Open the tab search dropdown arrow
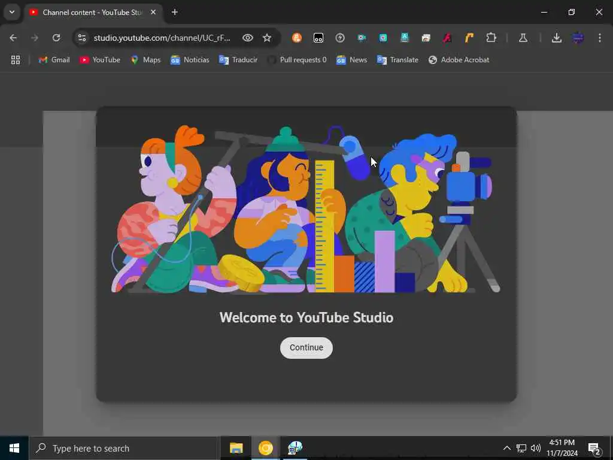 tap(12, 12)
